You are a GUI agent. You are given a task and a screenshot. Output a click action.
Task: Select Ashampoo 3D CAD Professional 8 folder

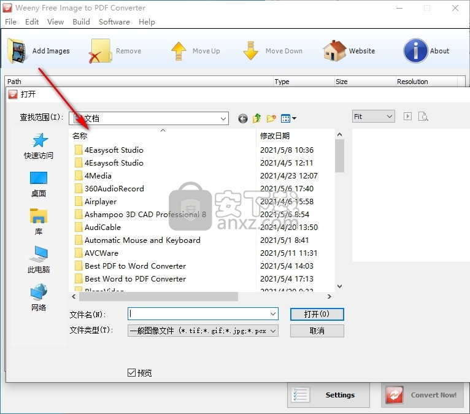click(x=145, y=214)
